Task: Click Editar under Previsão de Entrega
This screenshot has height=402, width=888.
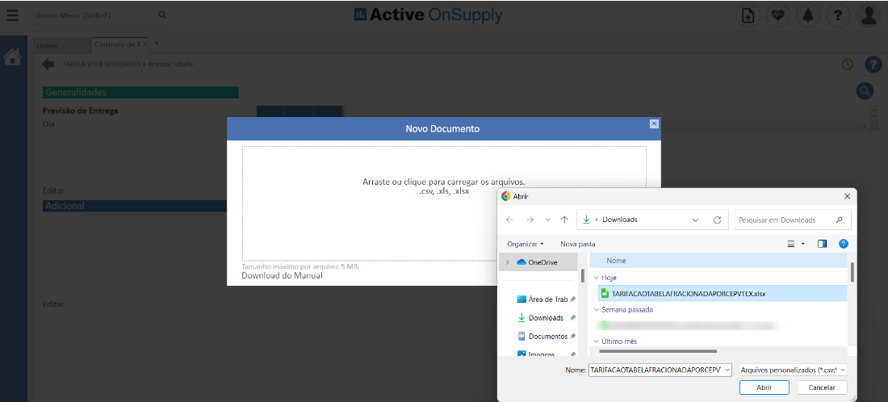Action: point(54,191)
